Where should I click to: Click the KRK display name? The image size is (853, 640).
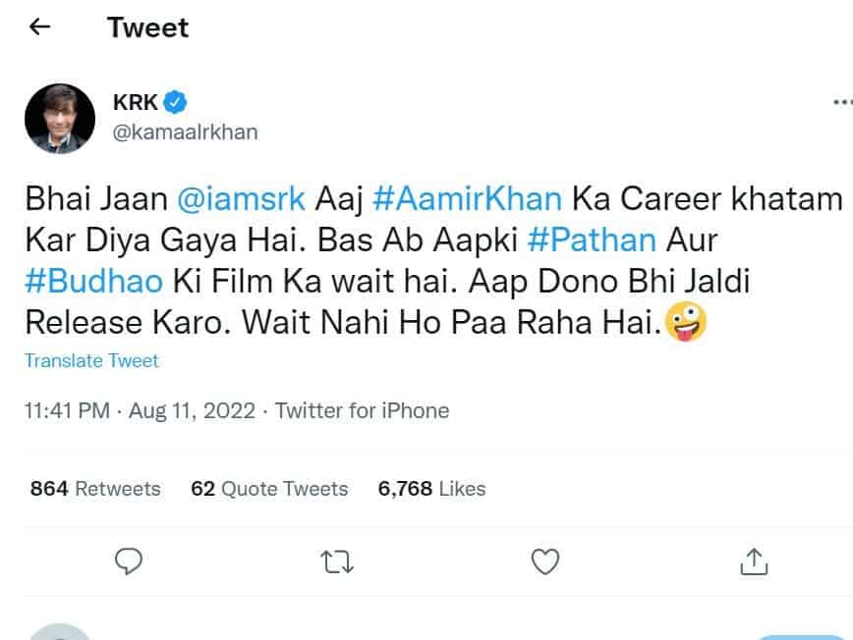[135, 102]
